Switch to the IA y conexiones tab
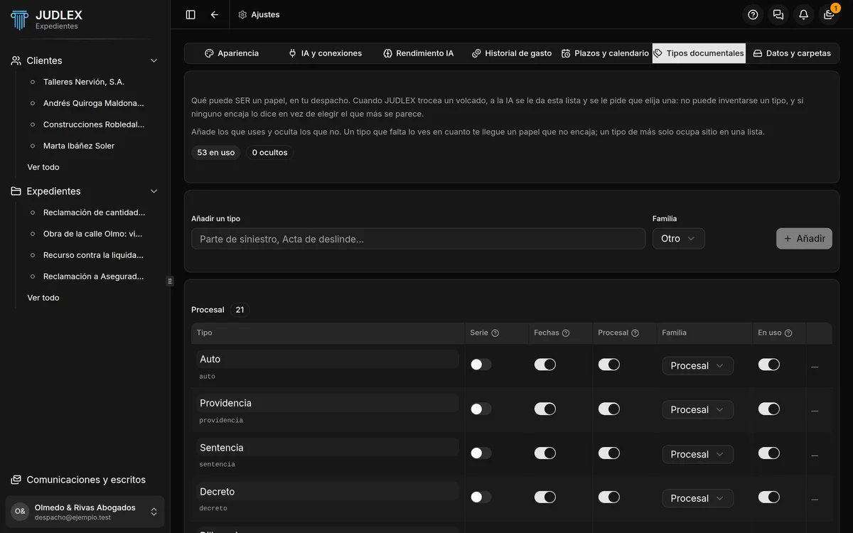This screenshot has height=533, width=853. coord(325,53)
